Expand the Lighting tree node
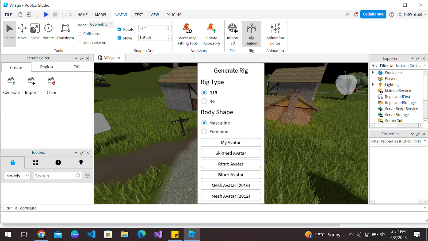The width and height of the screenshot is (428, 241). [373, 84]
